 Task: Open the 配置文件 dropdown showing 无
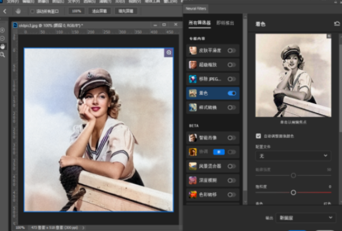click(x=293, y=156)
